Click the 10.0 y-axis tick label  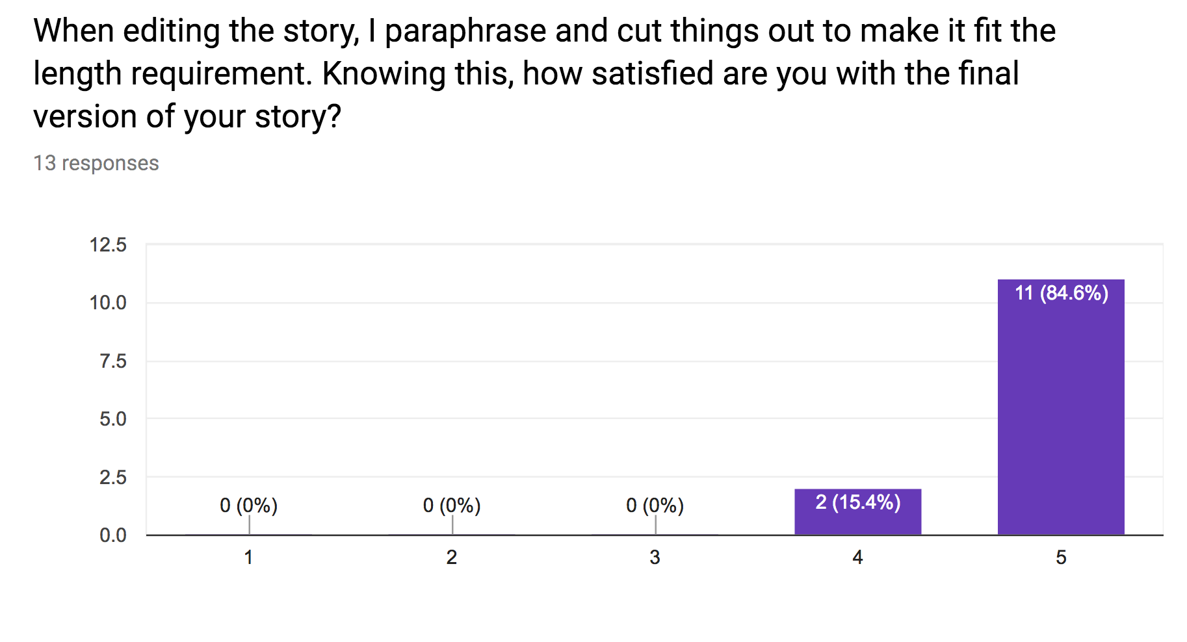click(x=108, y=303)
